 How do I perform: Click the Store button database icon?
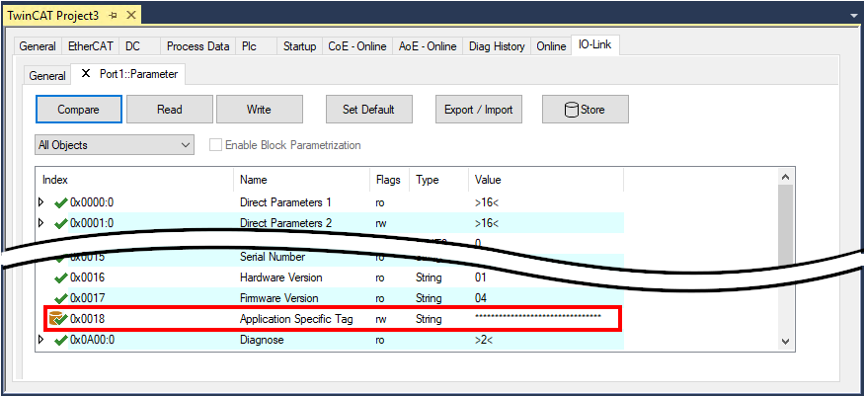pos(572,110)
